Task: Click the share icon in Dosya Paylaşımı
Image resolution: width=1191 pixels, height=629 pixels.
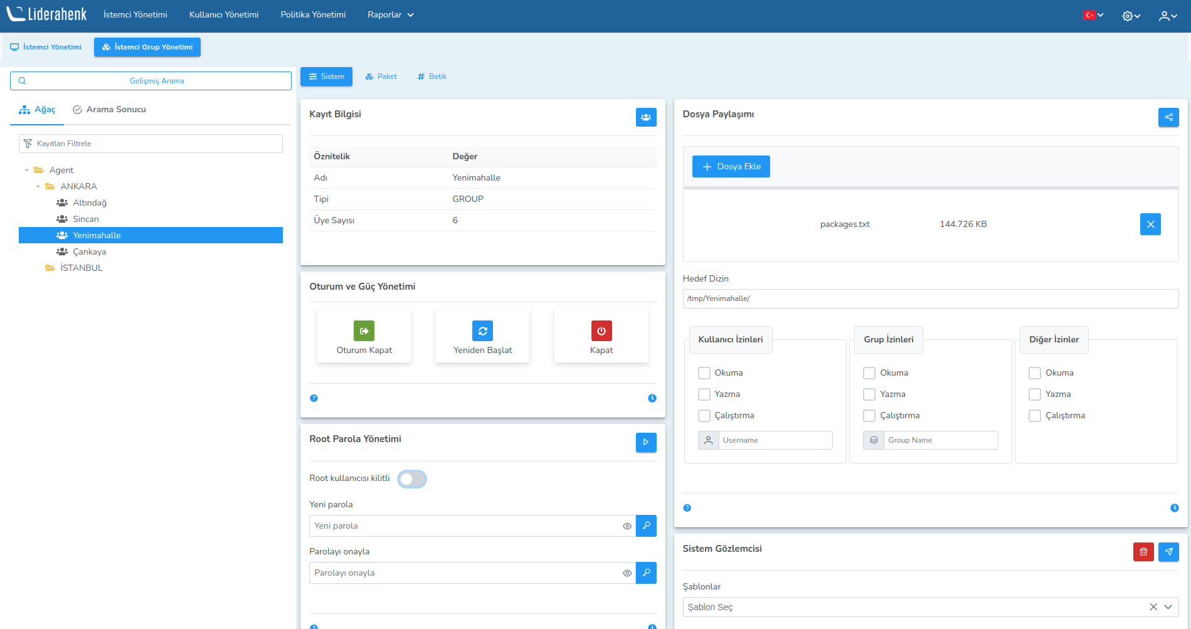Action: coord(1168,117)
